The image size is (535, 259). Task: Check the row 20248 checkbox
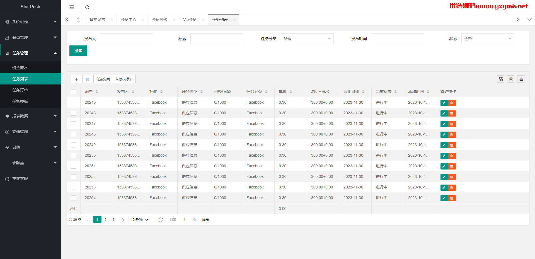pyautogui.click(x=74, y=134)
